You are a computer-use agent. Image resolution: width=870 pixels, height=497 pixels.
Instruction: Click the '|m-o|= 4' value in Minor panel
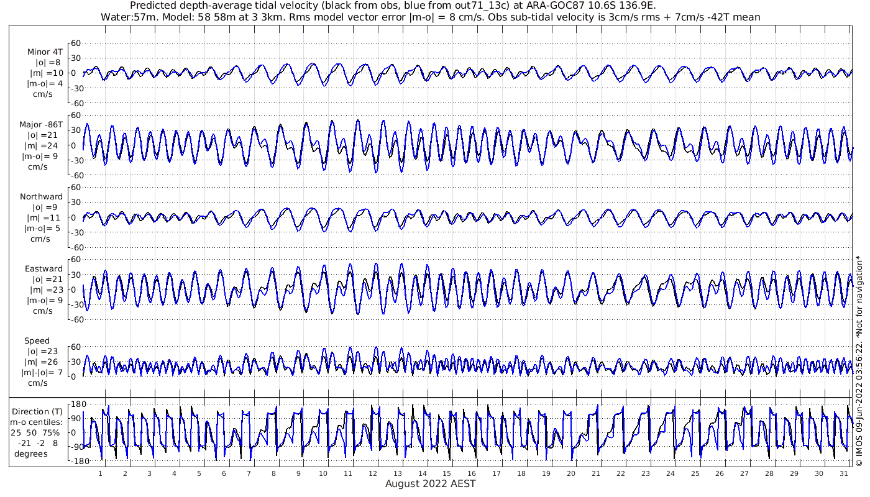click(45, 84)
